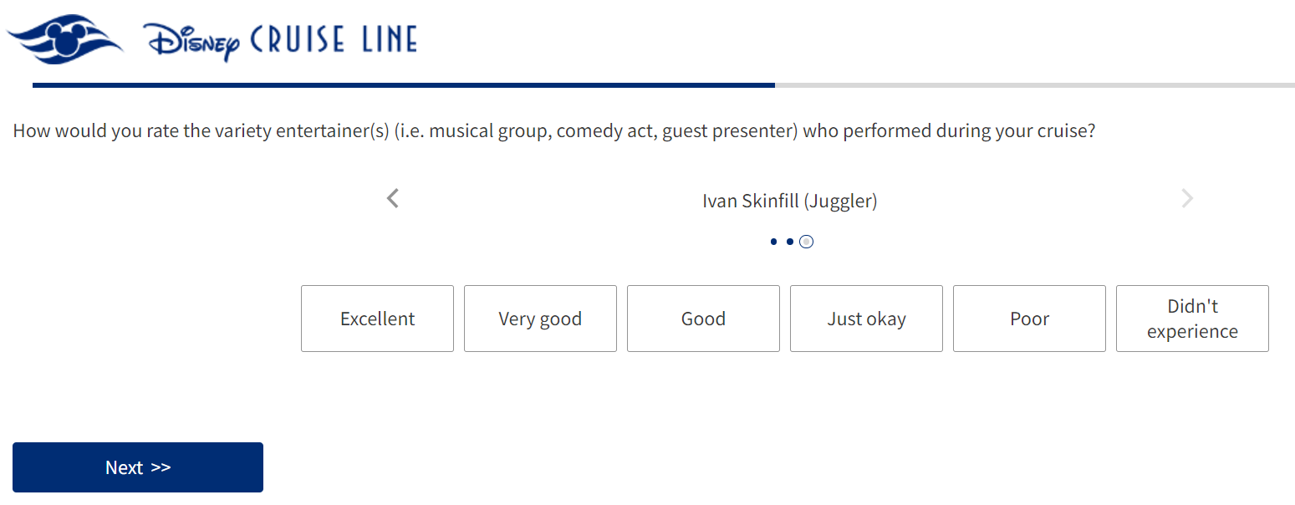Click the variety entertainer question text
Viewport: 1295px width, 505px height.
pyautogui.click(x=553, y=131)
